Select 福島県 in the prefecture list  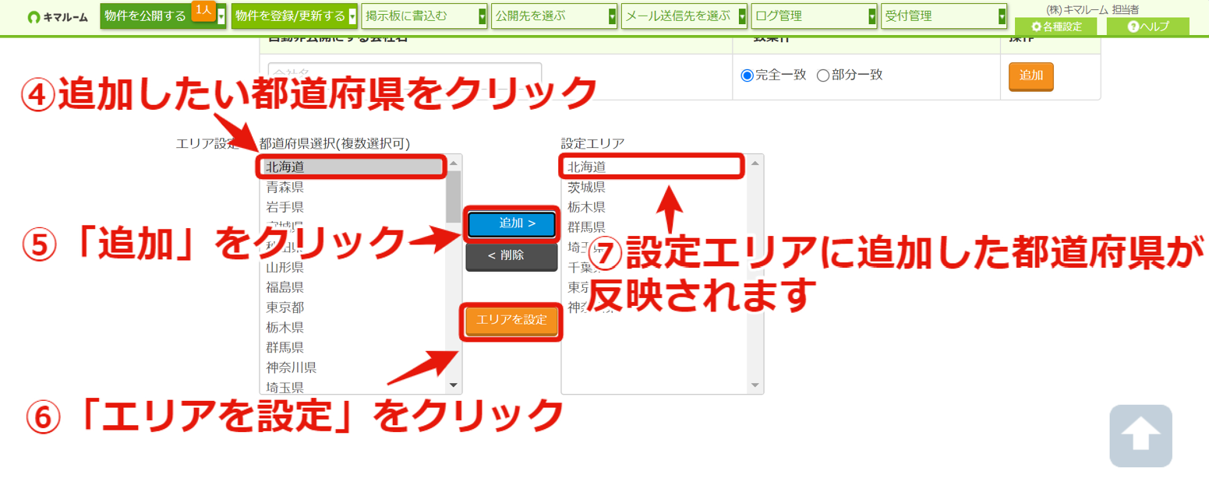[355, 287]
